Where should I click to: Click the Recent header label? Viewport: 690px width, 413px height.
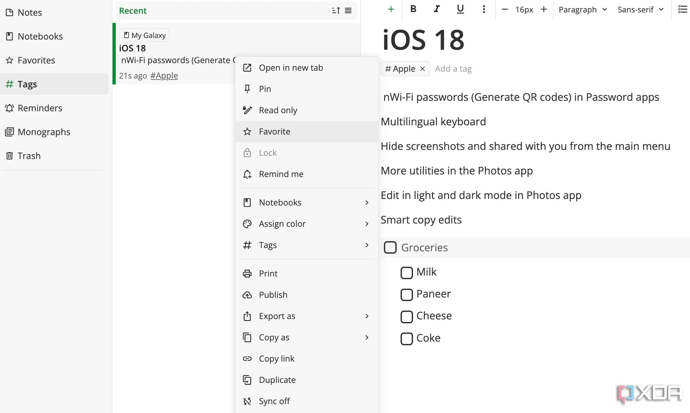click(133, 10)
